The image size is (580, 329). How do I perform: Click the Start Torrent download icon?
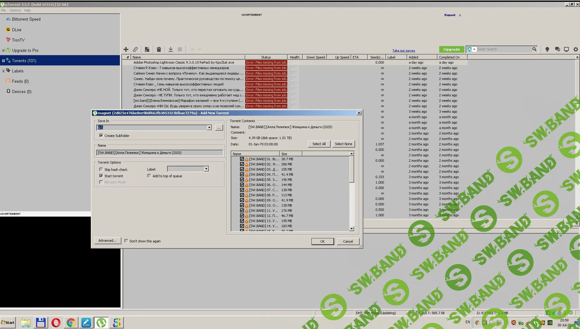[171, 49]
